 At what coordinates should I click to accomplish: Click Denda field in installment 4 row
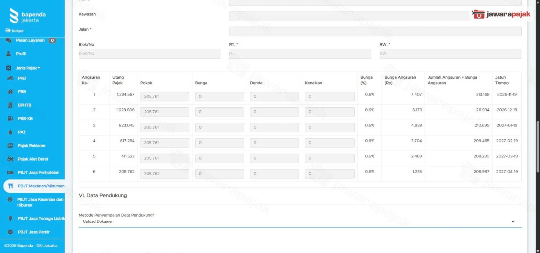[x=274, y=143]
